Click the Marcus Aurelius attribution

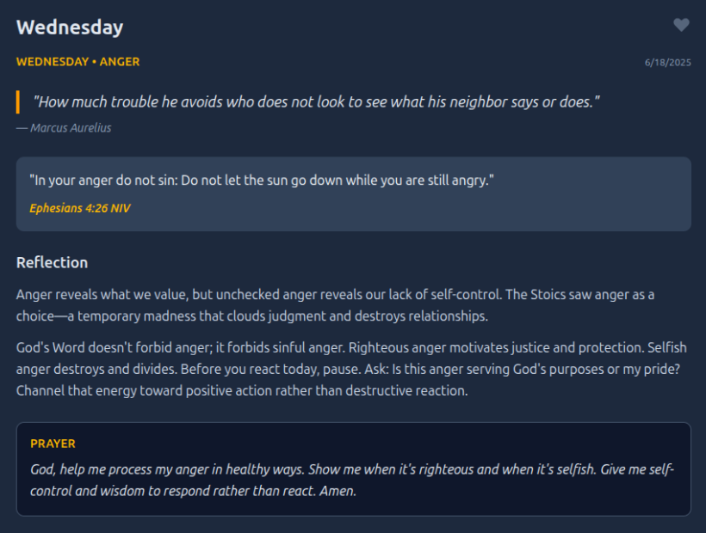[x=64, y=128]
